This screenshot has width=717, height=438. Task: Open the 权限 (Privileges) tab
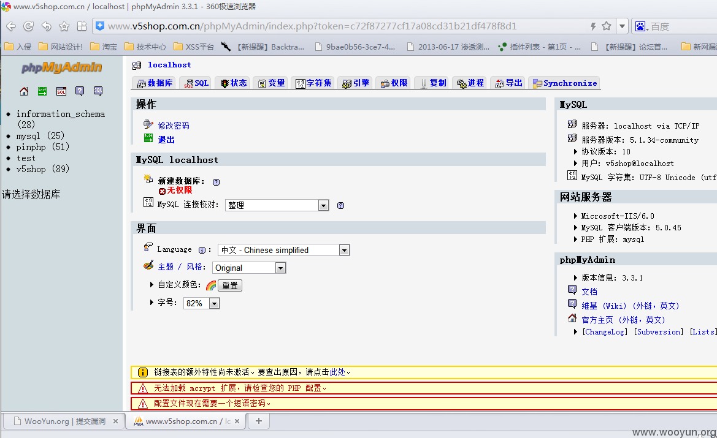pyautogui.click(x=394, y=83)
